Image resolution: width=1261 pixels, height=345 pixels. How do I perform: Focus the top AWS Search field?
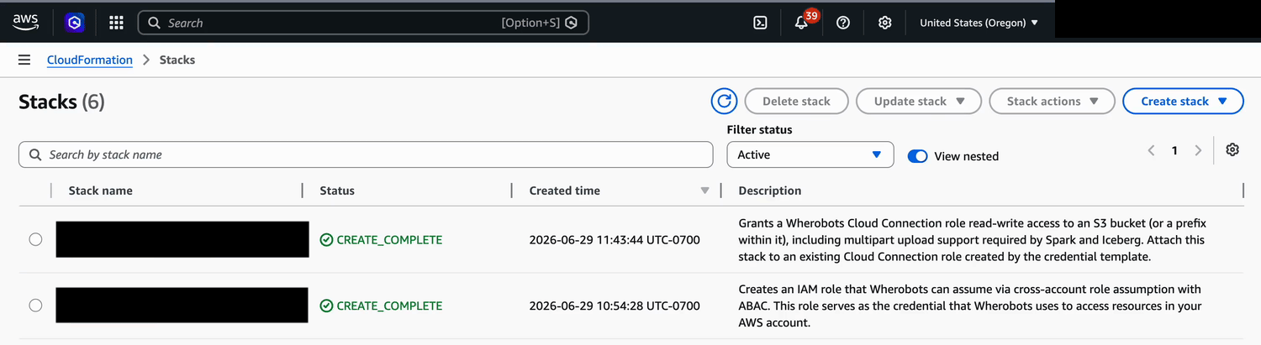pos(363,23)
